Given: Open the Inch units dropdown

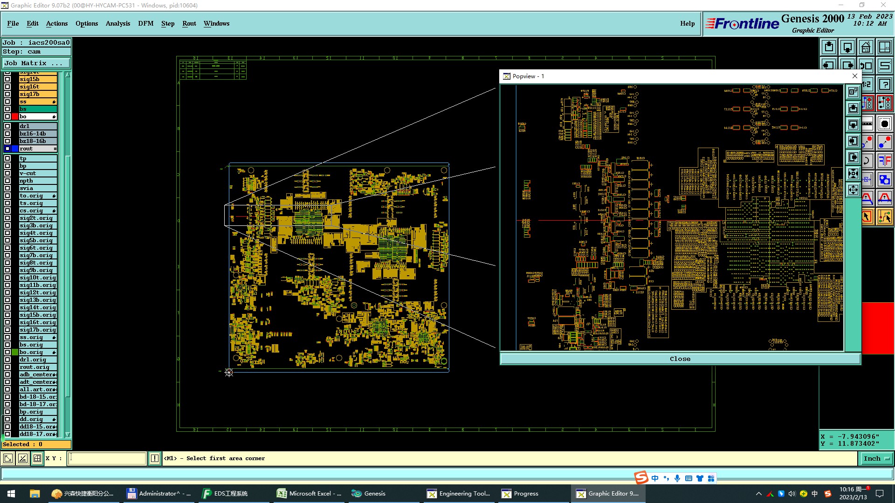Looking at the screenshot, I should (876, 458).
